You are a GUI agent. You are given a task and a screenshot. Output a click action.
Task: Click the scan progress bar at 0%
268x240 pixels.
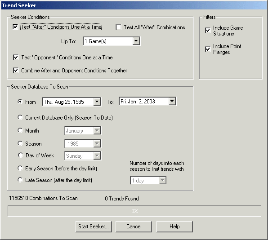tap(134, 211)
